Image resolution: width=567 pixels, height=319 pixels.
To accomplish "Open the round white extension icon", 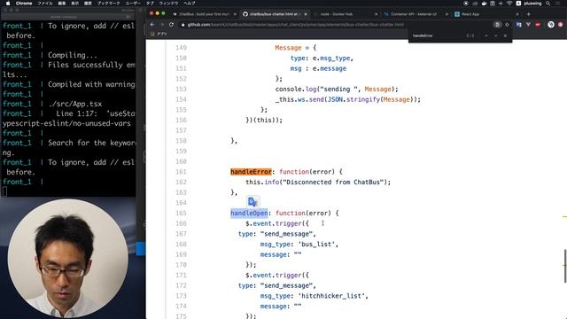I will click(551, 25).
